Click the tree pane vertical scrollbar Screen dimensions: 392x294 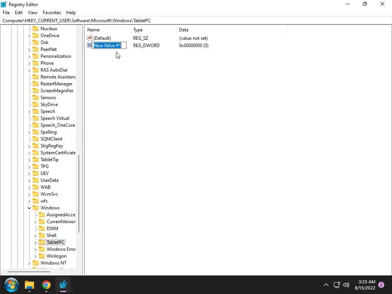[x=79, y=194]
